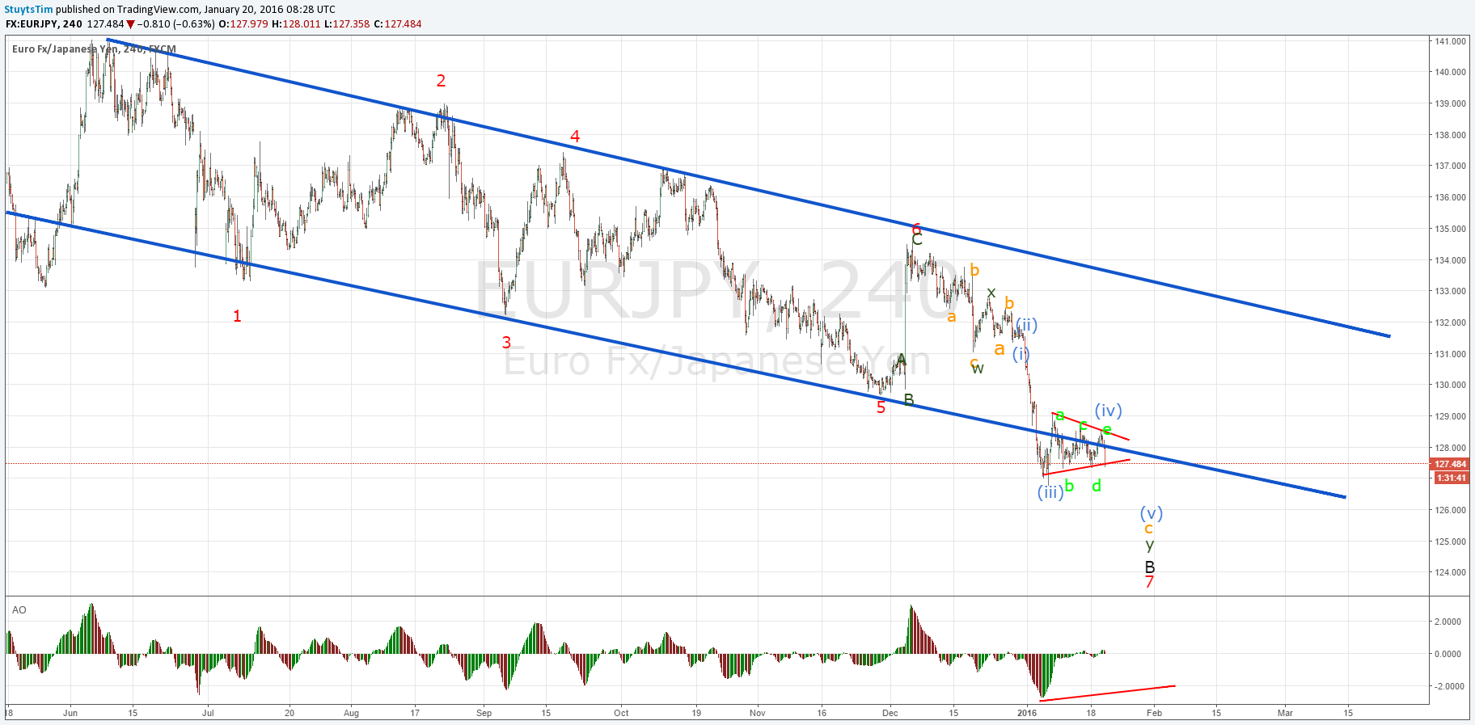Select the blue (i) wave label
This screenshot has height=725, width=1475.
click(1021, 353)
